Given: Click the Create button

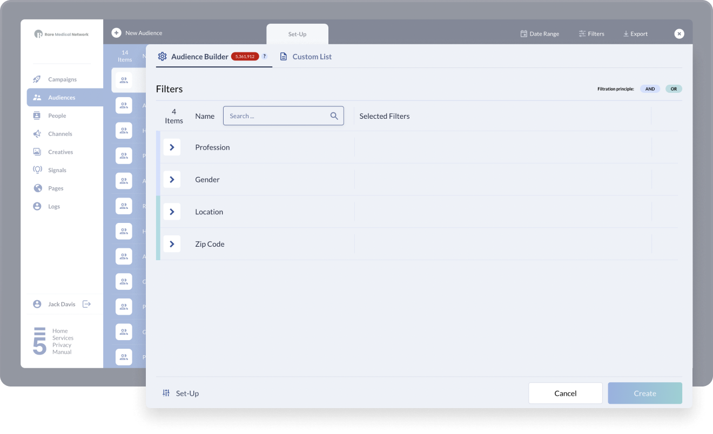Looking at the screenshot, I should 644,394.
